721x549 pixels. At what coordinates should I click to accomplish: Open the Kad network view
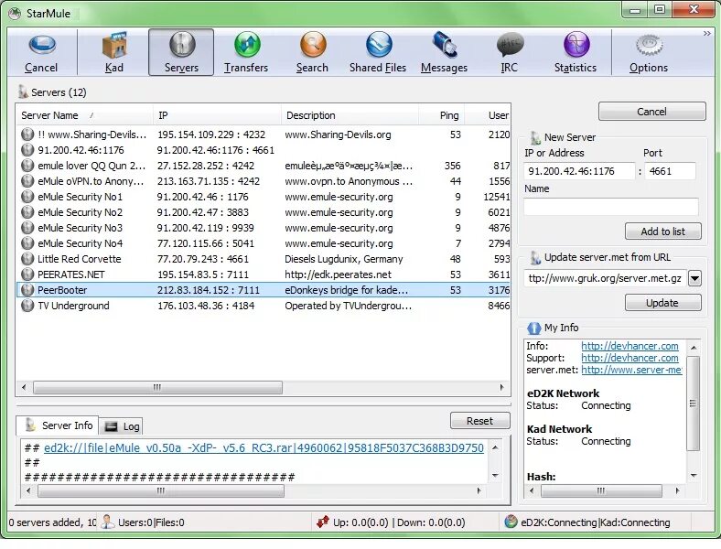click(x=113, y=52)
